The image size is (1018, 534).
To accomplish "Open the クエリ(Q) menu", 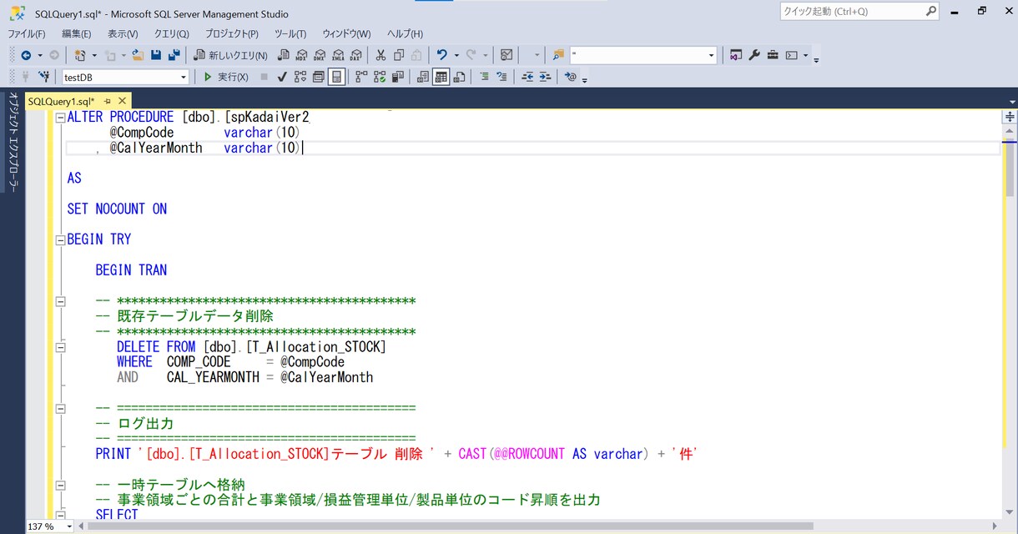I will tap(172, 33).
